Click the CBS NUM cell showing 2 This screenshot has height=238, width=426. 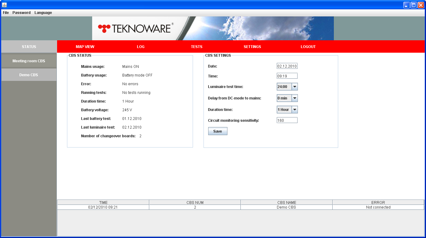(x=195, y=207)
